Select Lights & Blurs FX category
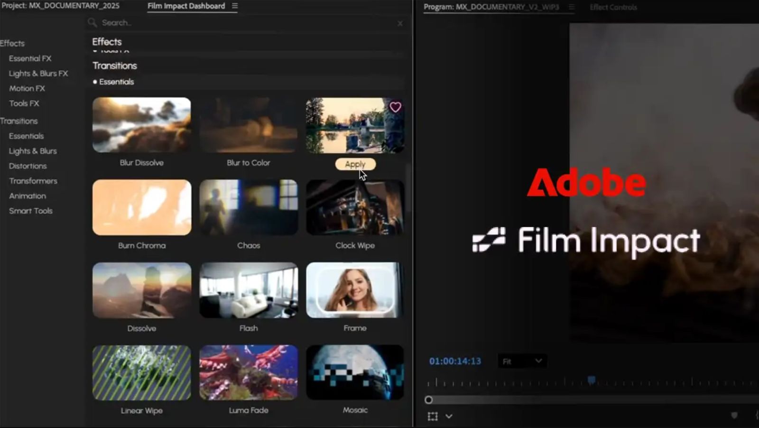Viewport: 759px width, 428px height. [x=38, y=74]
